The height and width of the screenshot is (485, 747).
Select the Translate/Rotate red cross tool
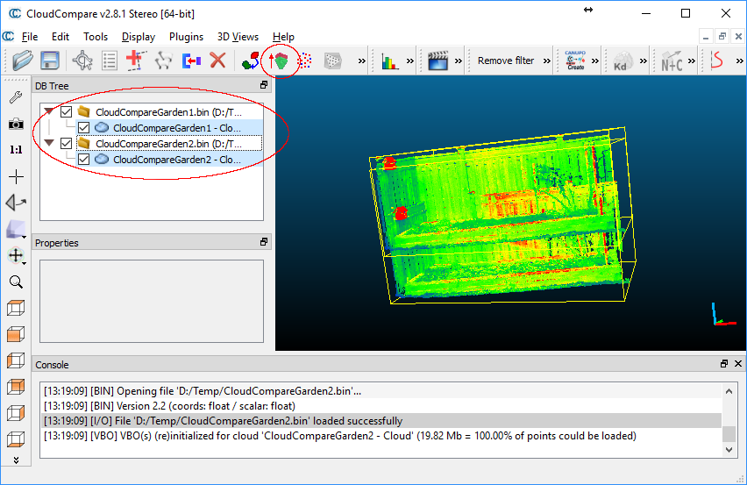coord(136,61)
